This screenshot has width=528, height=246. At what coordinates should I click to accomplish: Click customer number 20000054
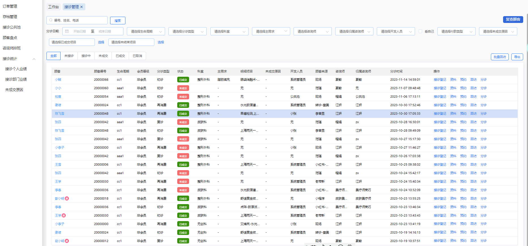tap(101, 97)
